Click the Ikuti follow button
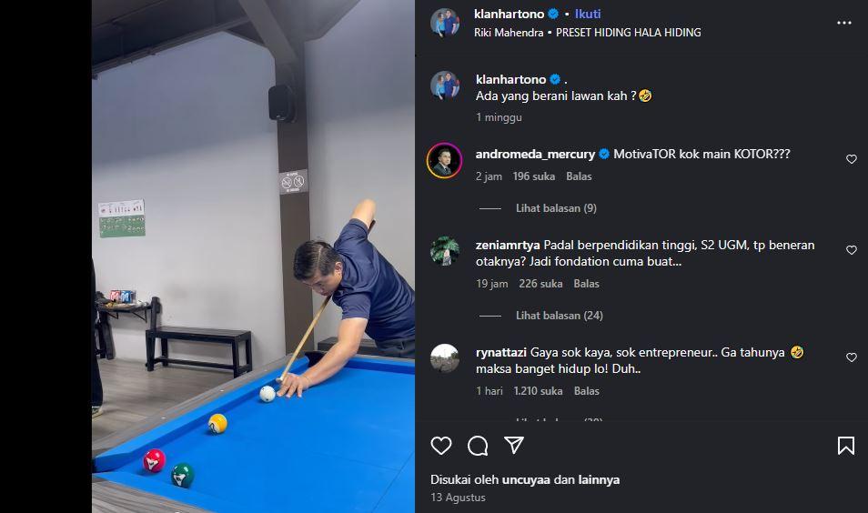The image size is (868, 513). pos(588,15)
